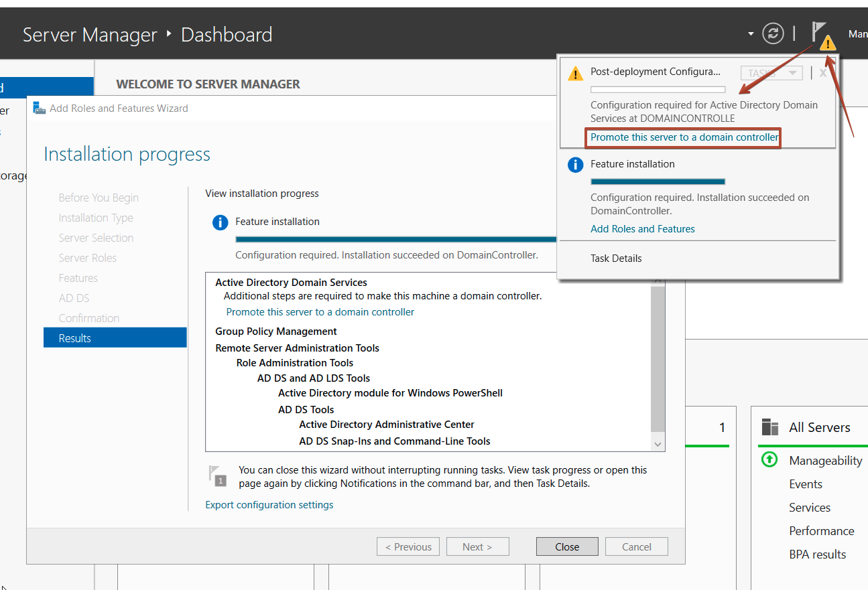The image size is (868, 590).
Task: Click Add Roles and Features link
Action: pyautogui.click(x=642, y=229)
